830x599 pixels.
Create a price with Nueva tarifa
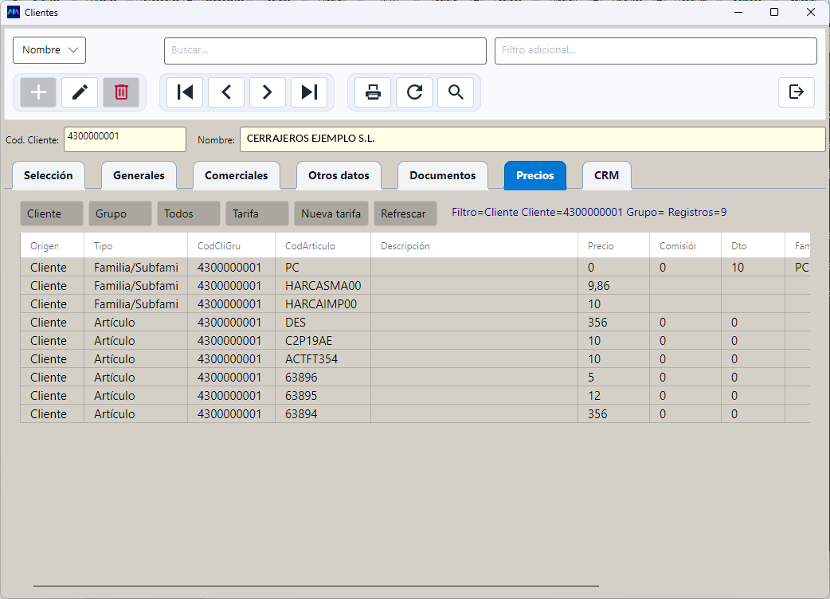pyautogui.click(x=331, y=213)
